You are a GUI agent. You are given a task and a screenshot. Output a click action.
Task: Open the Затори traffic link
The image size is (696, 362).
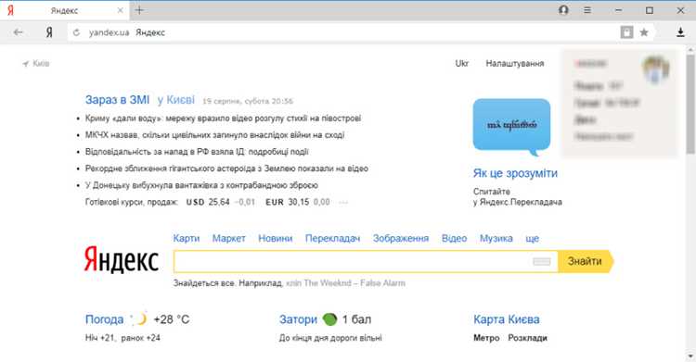coord(298,319)
